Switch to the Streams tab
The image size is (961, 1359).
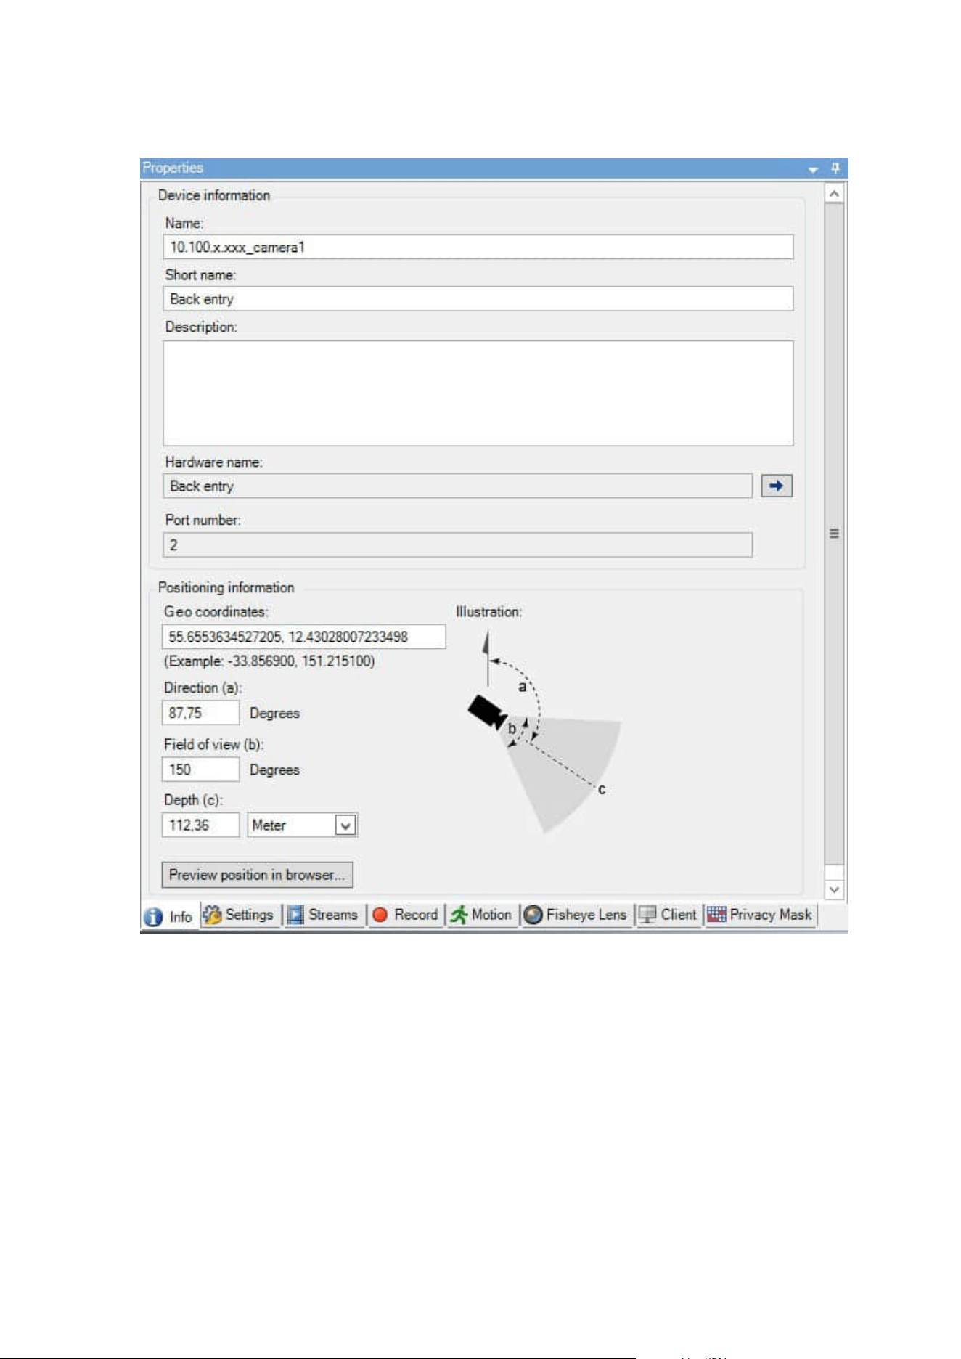click(x=323, y=915)
